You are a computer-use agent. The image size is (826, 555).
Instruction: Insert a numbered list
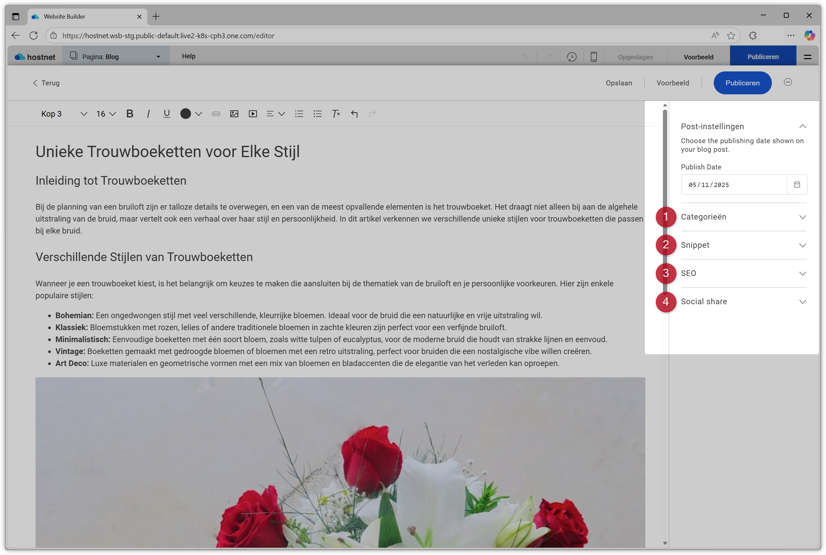coord(299,114)
